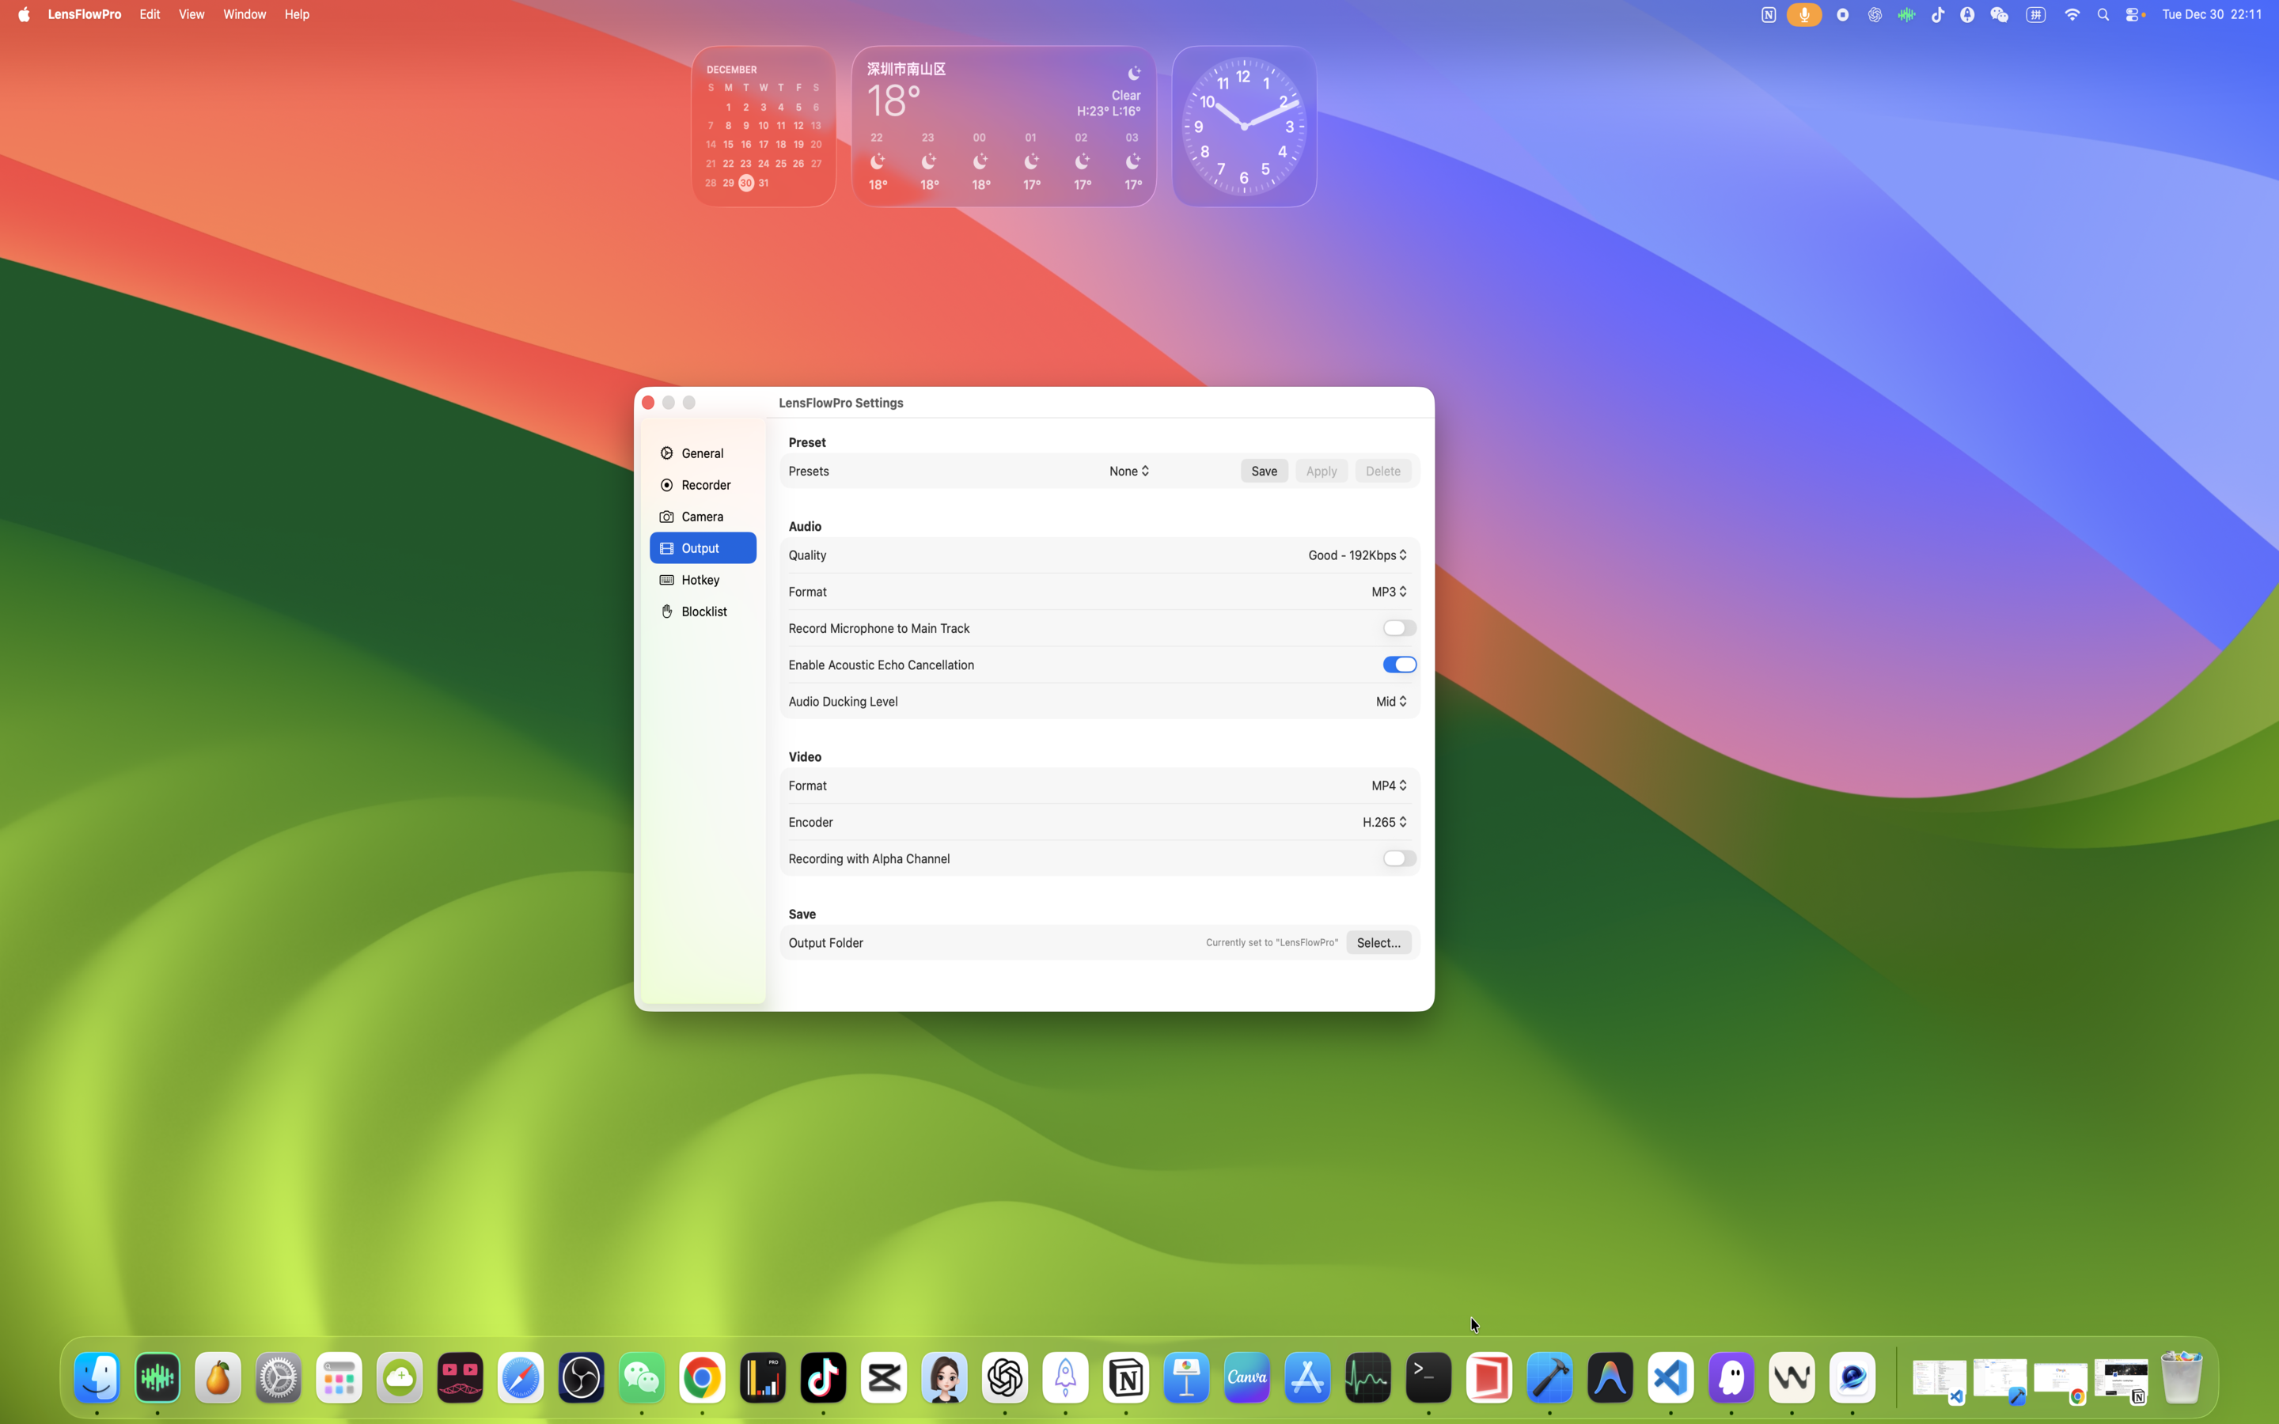Open the Help menu
The image size is (2279, 1424).
click(x=297, y=14)
